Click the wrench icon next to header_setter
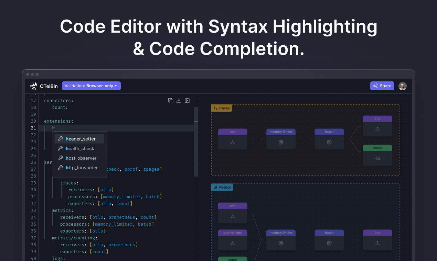Image resolution: width=437 pixels, height=261 pixels. click(60, 139)
